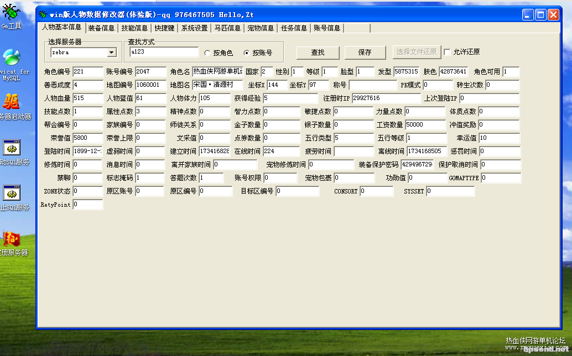The image size is (572, 356).
Task: Click the 等级 field
Action: pyautogui.click(x=330, y=72)
